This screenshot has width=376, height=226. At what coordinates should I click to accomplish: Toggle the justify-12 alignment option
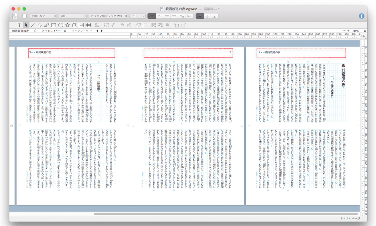pos(181,16)
